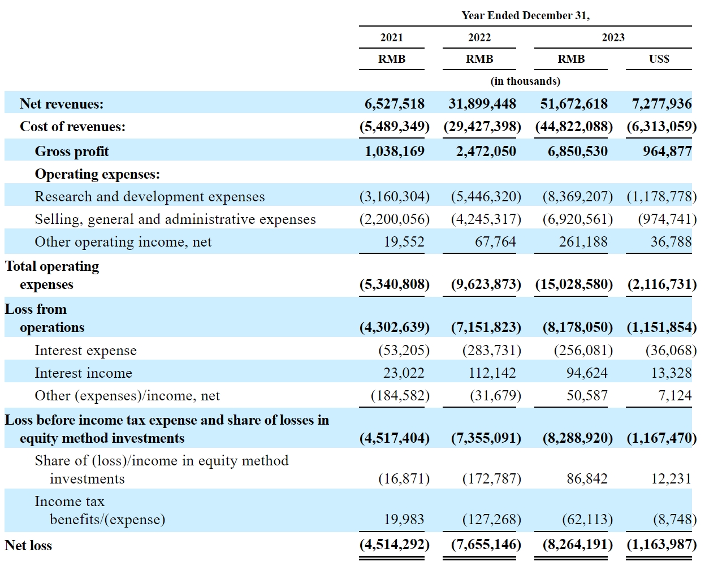Click the 2023 column header
This screenshot has width=705, height=583.
coord(613,37)
